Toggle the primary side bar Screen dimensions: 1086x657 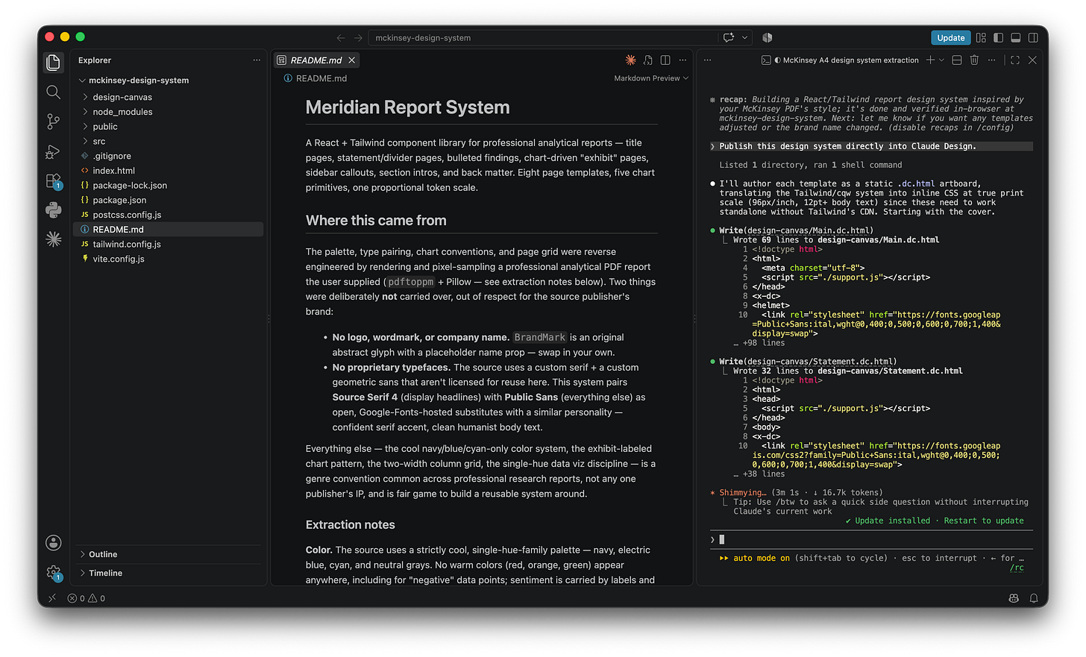click(998, 37)
